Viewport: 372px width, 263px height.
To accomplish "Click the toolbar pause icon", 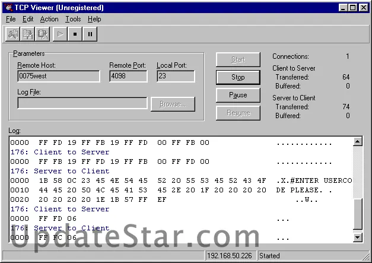I will [x=90, y=34].
